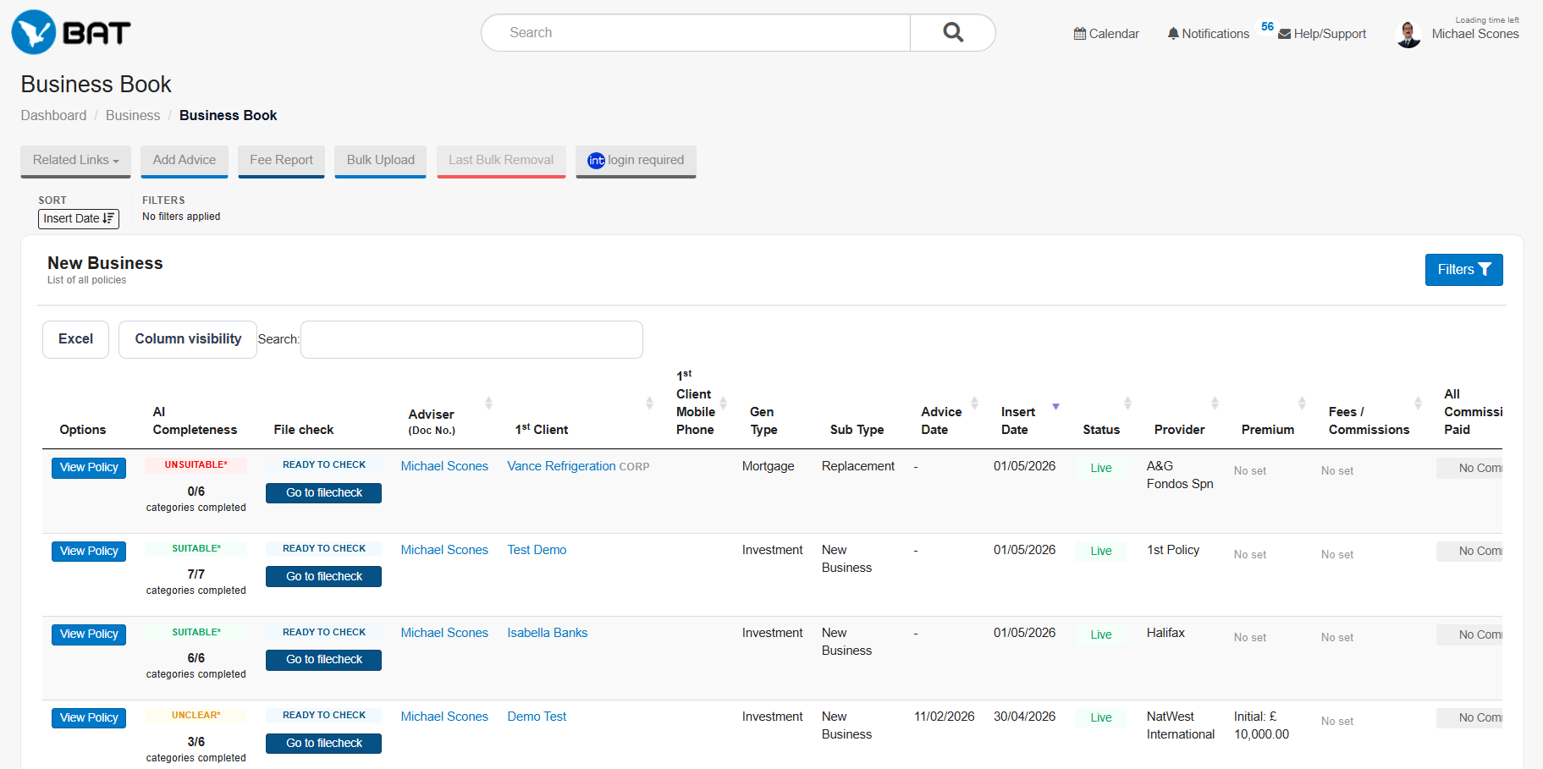Viewport: 1543px width, 769px height.
Task: Click the search magnifier icon
Action: tap(953, 32)
